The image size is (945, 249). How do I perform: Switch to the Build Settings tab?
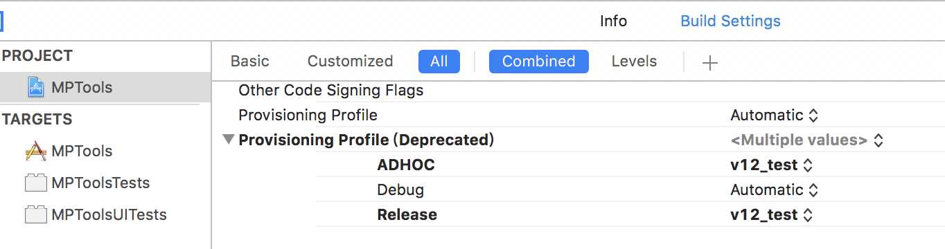pyautogui.click(x=730, y=21)
